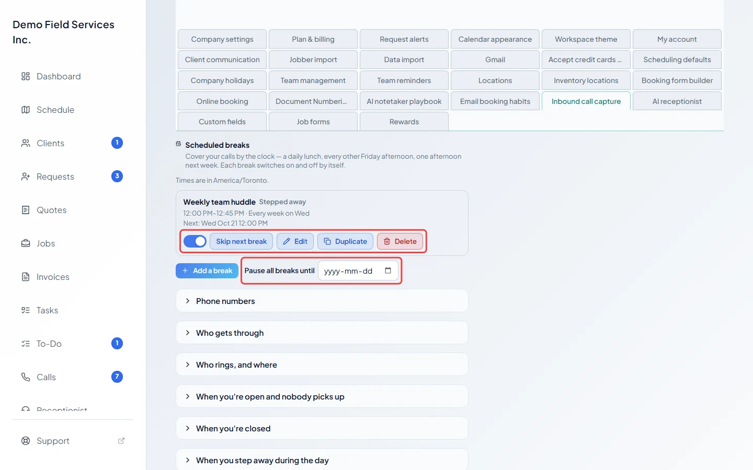Click the external link icon beside Support
This screenshot has height=470, width=753.
click(121, 441)
